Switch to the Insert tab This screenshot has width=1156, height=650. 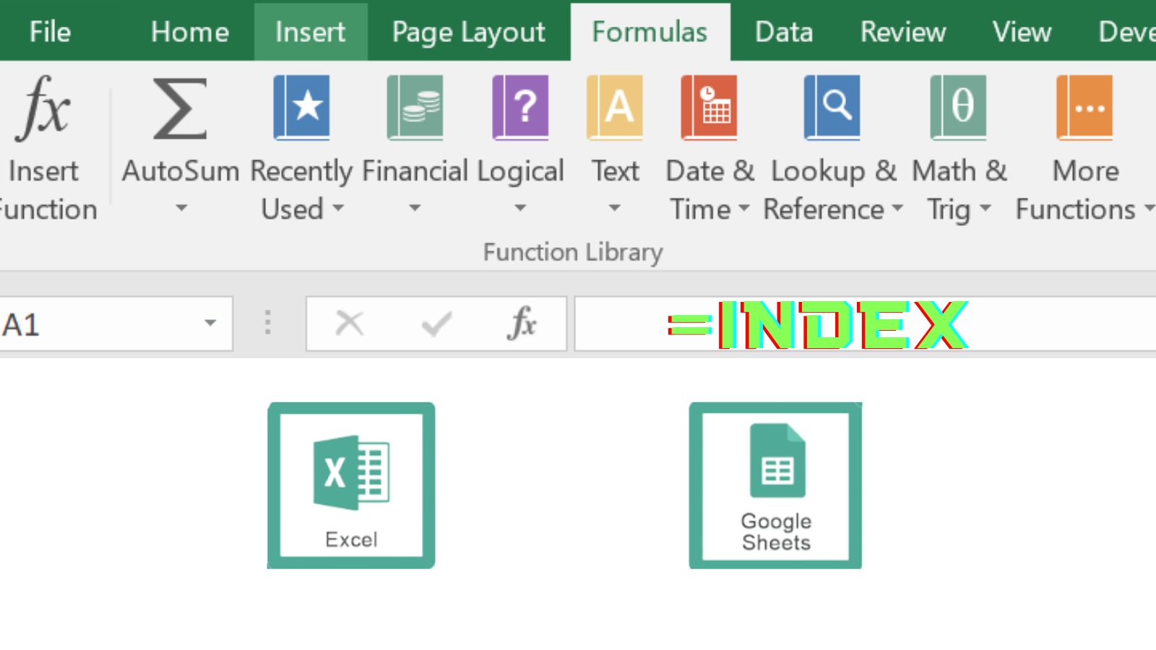tap(311, 32)
